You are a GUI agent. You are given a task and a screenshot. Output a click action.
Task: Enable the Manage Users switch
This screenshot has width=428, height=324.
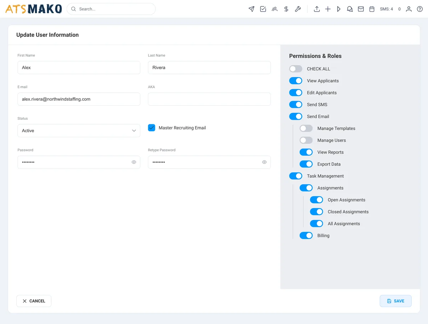306,140
